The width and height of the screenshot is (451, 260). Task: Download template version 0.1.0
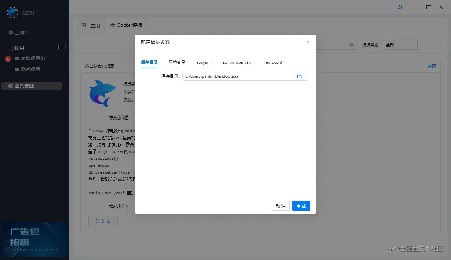tap(103, 220)
